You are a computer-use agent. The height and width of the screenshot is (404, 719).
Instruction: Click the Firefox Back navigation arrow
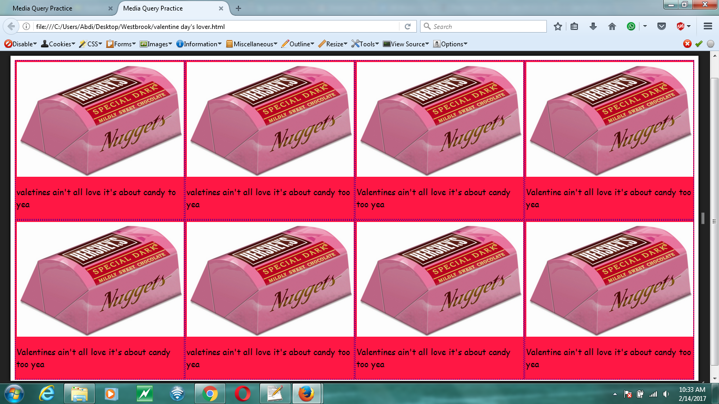click(x=12, y=26)
